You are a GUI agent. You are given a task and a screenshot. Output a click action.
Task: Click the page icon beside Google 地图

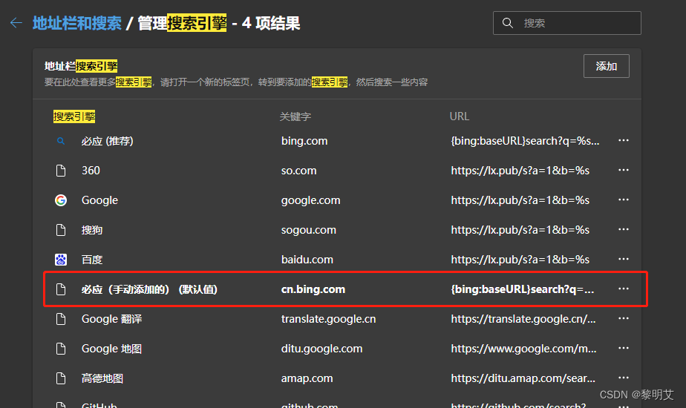point(61,349)
